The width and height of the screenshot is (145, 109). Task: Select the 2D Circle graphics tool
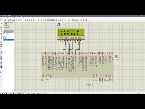coord(1,59)
